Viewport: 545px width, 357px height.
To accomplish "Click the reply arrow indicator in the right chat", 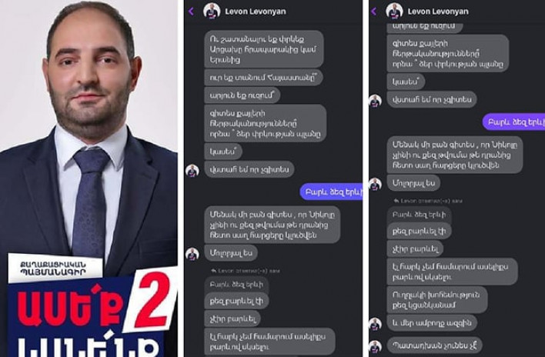I will click(x=396, y=201).
